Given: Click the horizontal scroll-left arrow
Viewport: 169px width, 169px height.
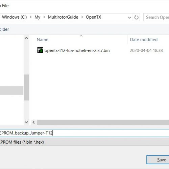Looking at the screenshot, I should tap(33, 122).
